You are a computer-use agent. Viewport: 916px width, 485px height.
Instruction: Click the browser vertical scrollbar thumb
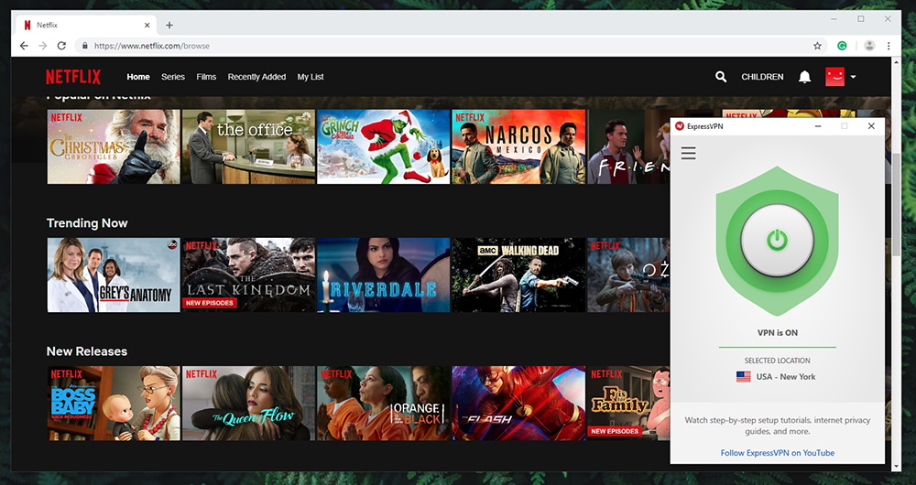[x=897, y=204]
